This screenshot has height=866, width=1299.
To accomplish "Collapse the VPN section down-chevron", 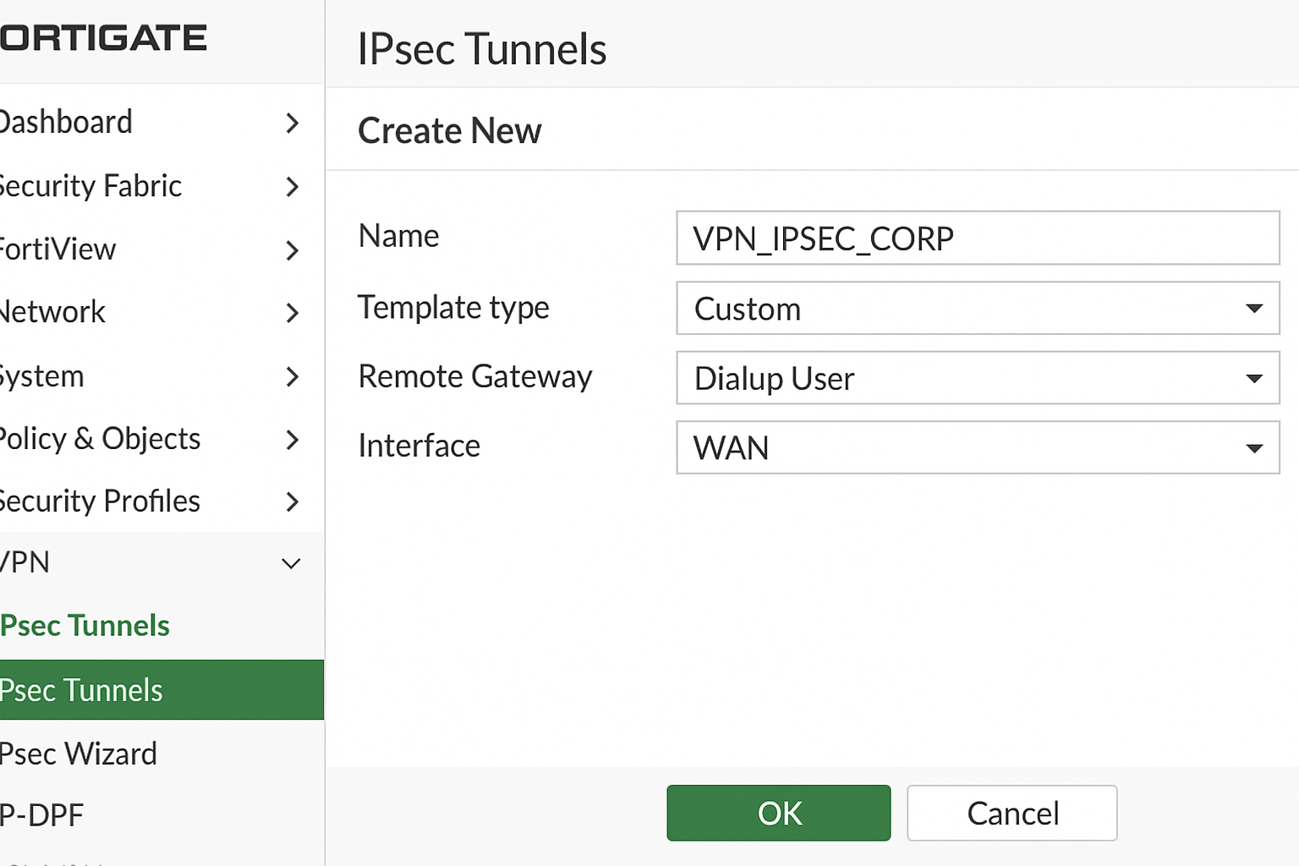I will 291,564.
